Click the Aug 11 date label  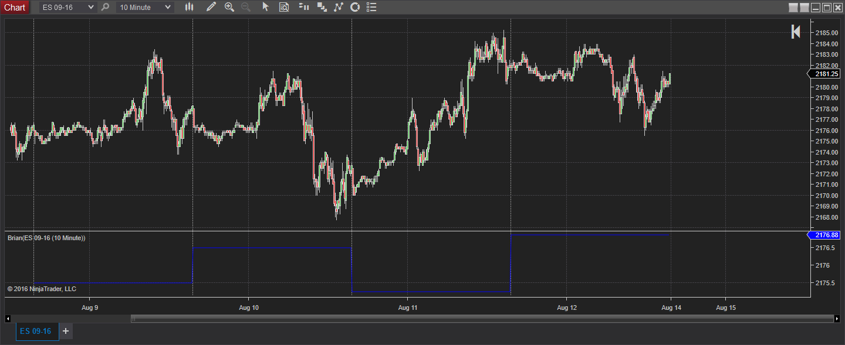pos(408,307)
